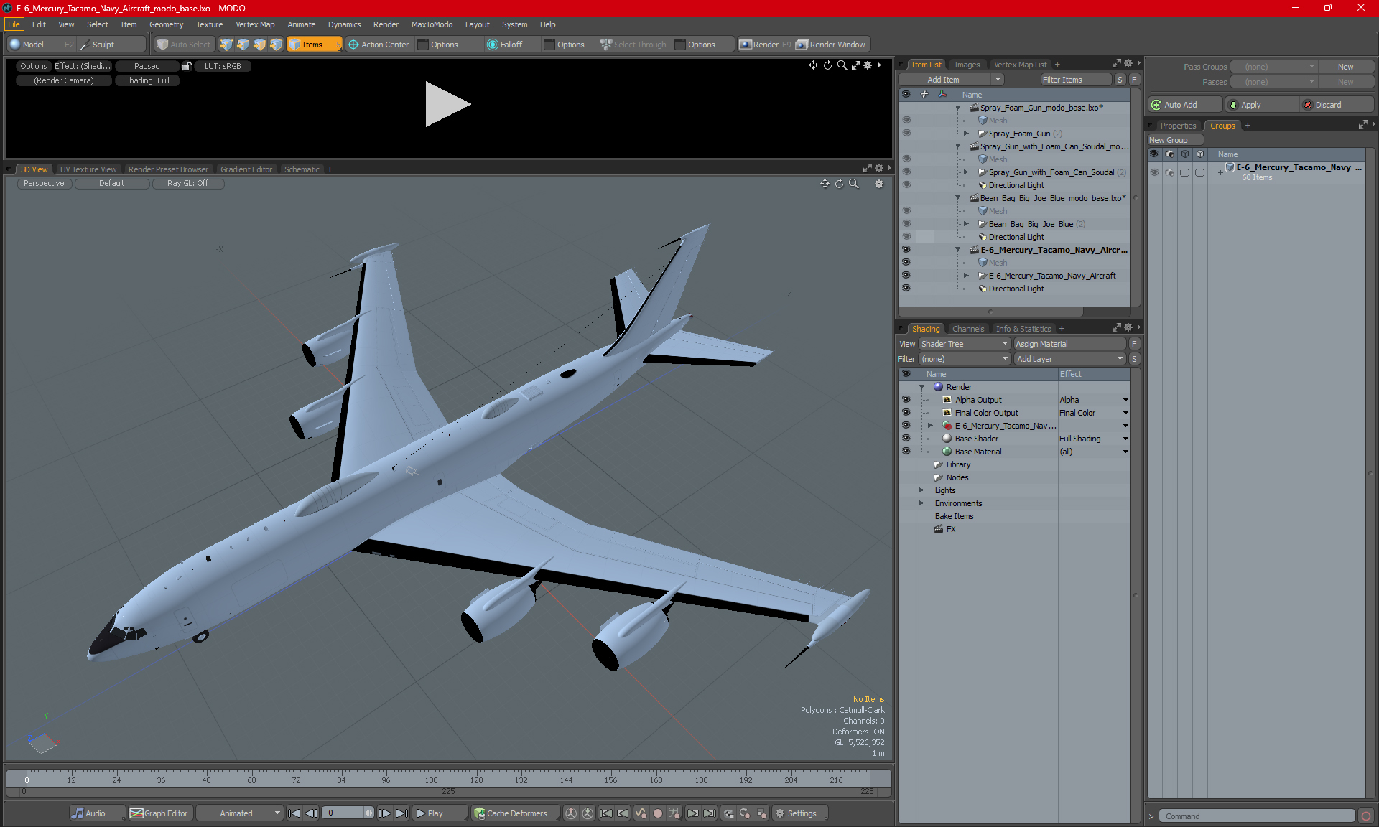Toggle the preview lock icon

point(187,66)
